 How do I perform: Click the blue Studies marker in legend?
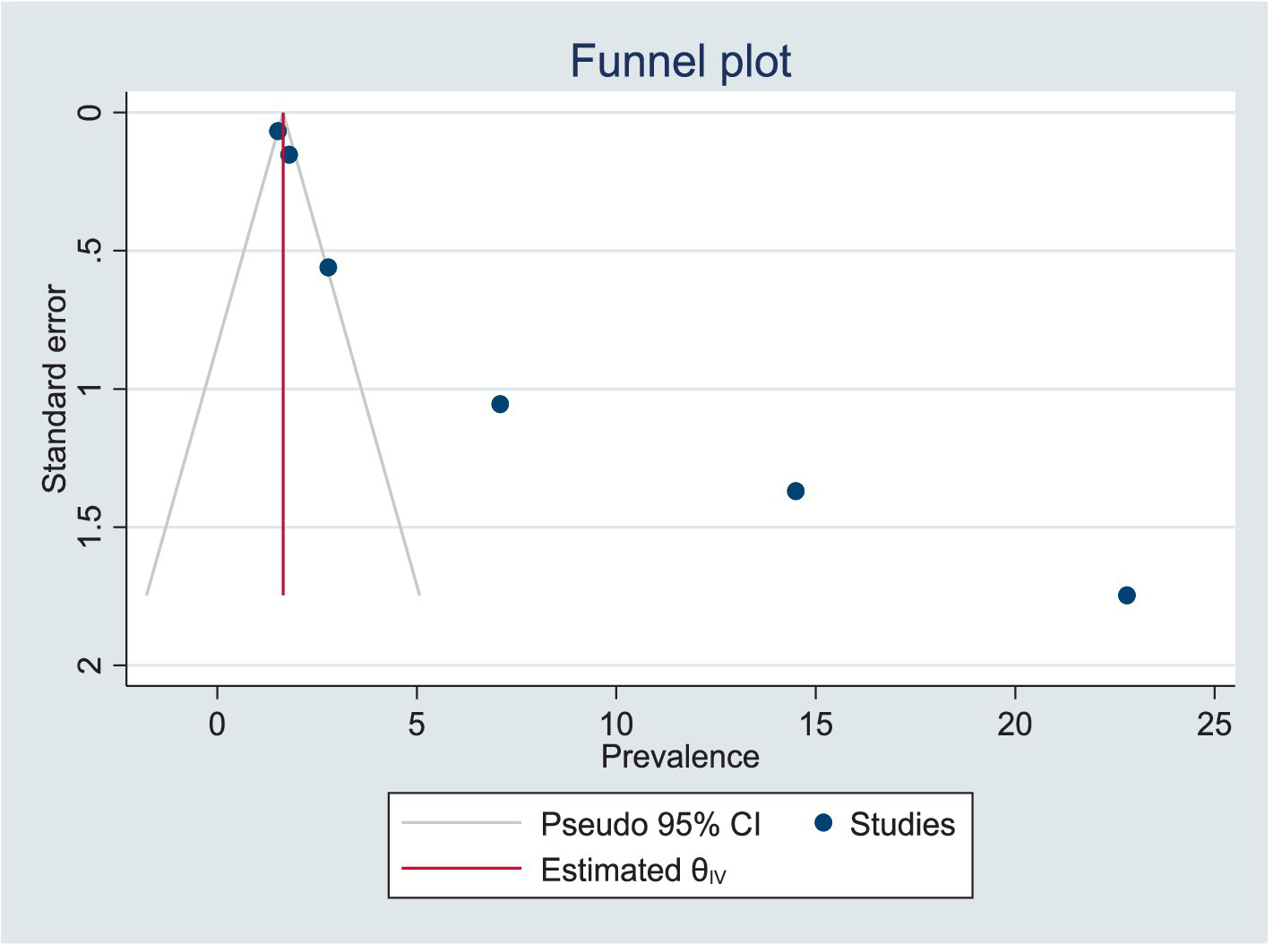[823, 823]
